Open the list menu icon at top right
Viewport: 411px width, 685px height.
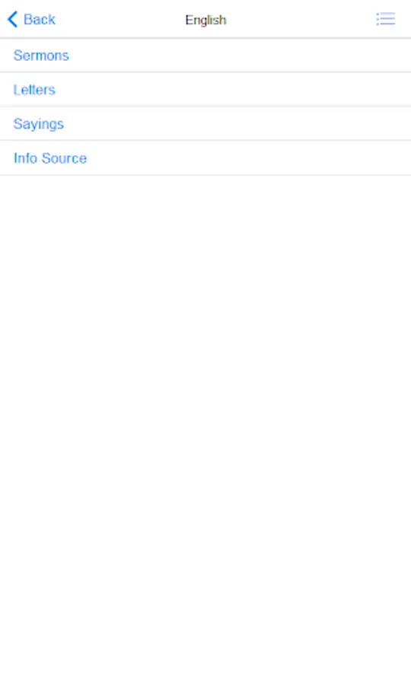coord(386,19)
